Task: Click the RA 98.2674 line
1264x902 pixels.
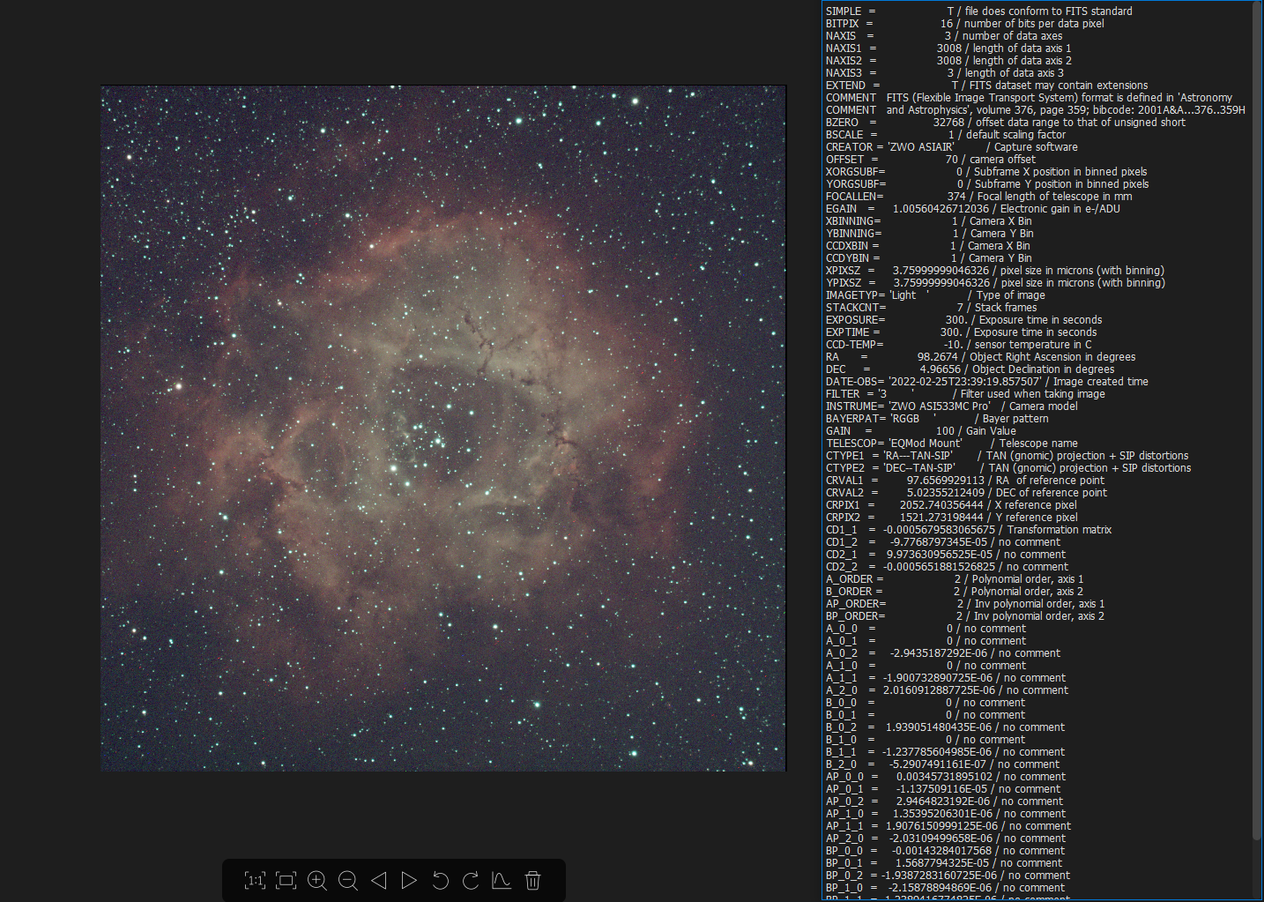Action: (981, 357)
